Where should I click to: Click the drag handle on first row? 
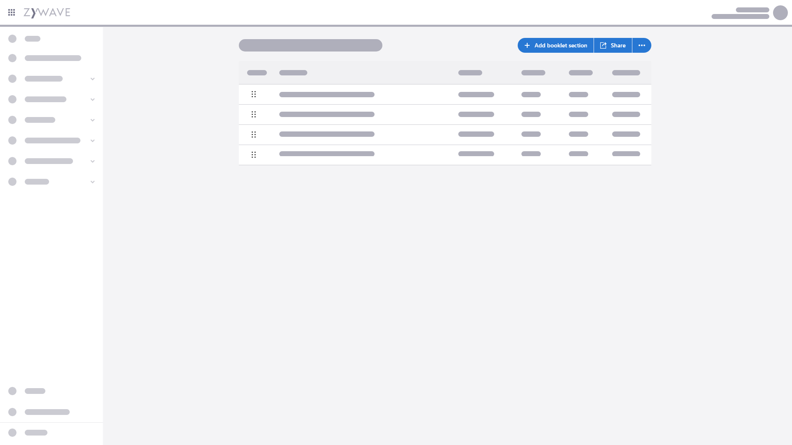(254, 94)
